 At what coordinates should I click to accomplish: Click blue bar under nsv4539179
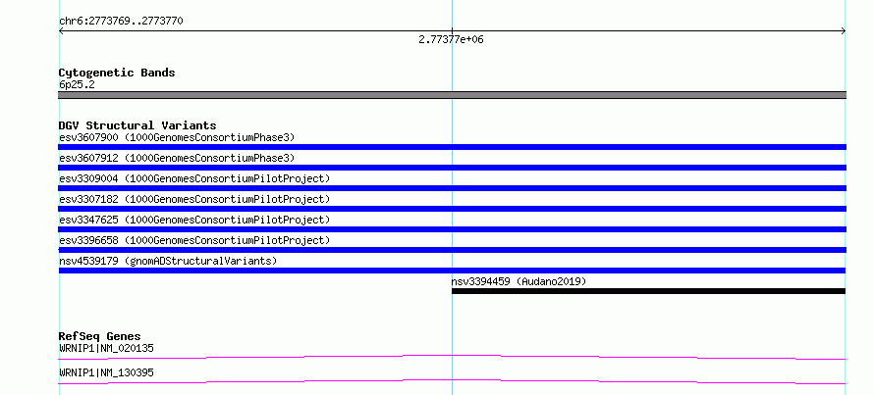pyautogui.click(x=452, y=271)
